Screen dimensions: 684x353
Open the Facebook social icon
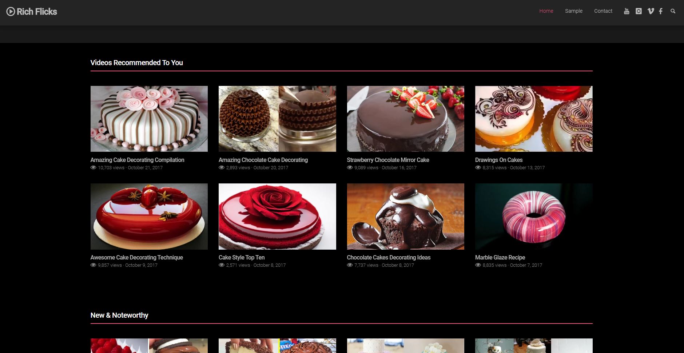tap(661, 11)
